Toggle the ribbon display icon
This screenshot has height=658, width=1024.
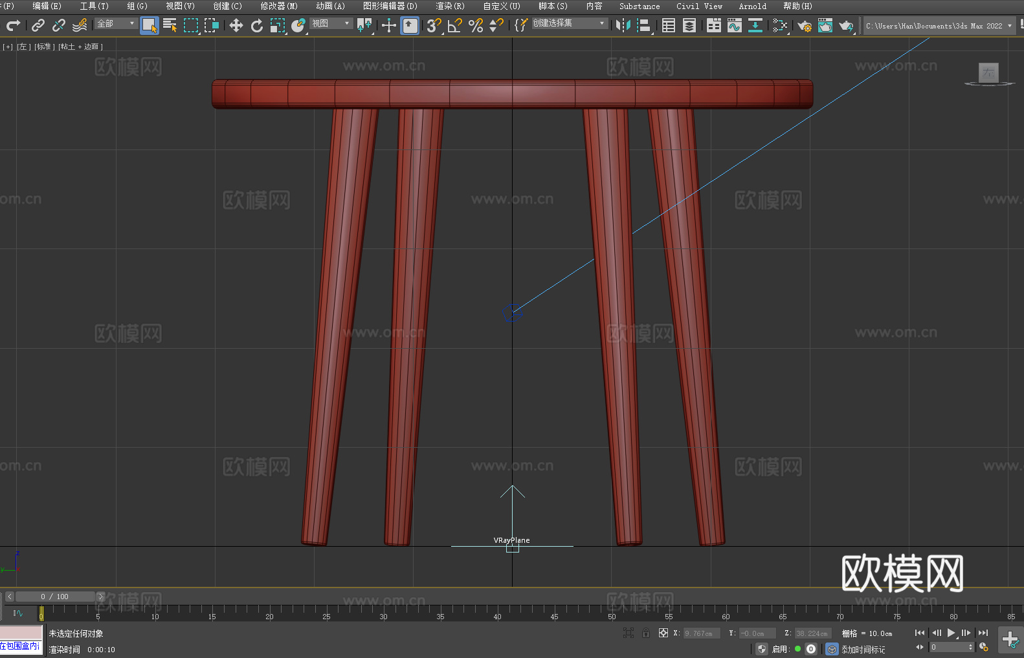714,25
